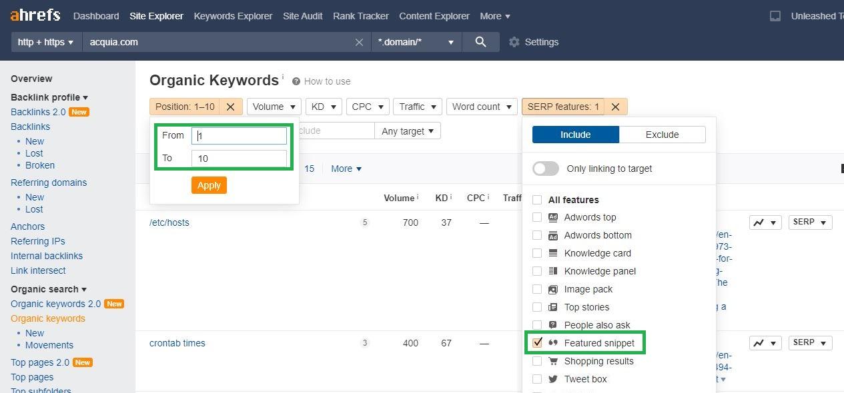Screen dimensions: 844x393
Task: Check the People also ask checkbox
Action: [537, 325]
